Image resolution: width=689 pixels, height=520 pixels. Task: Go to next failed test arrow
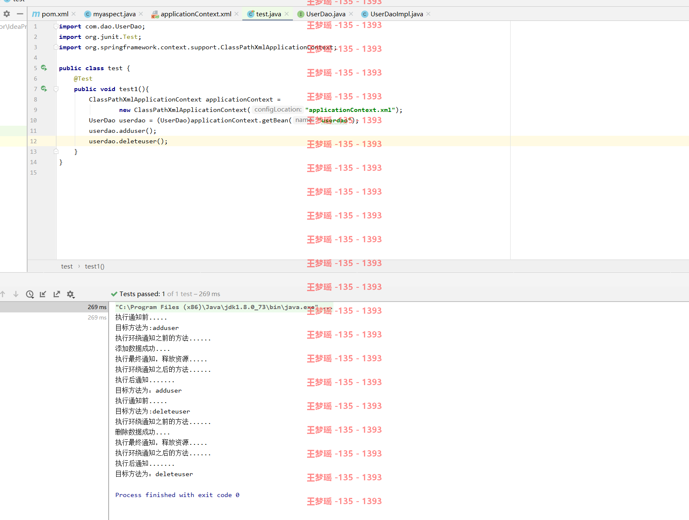tap(16, 294)
